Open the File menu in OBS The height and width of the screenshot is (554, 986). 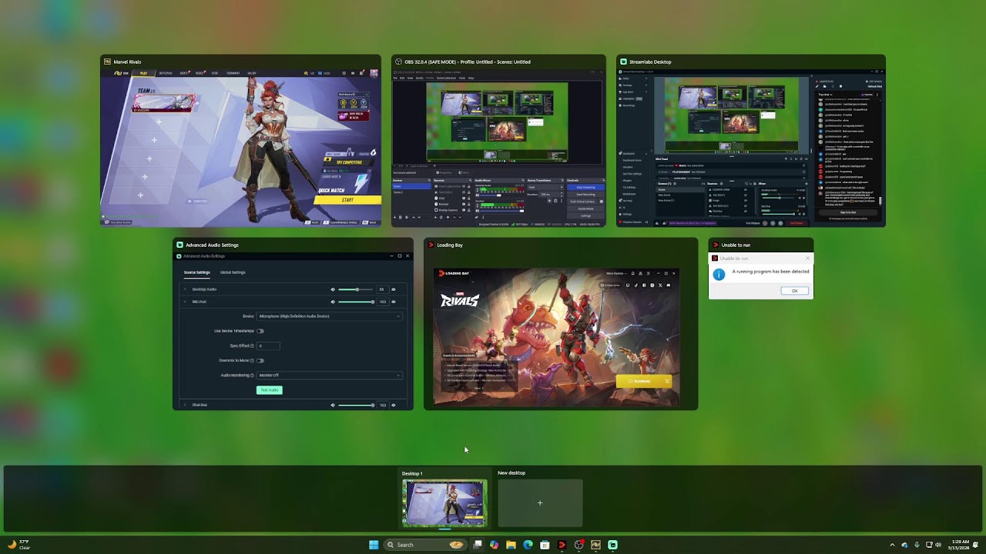(x=396, y=78)
